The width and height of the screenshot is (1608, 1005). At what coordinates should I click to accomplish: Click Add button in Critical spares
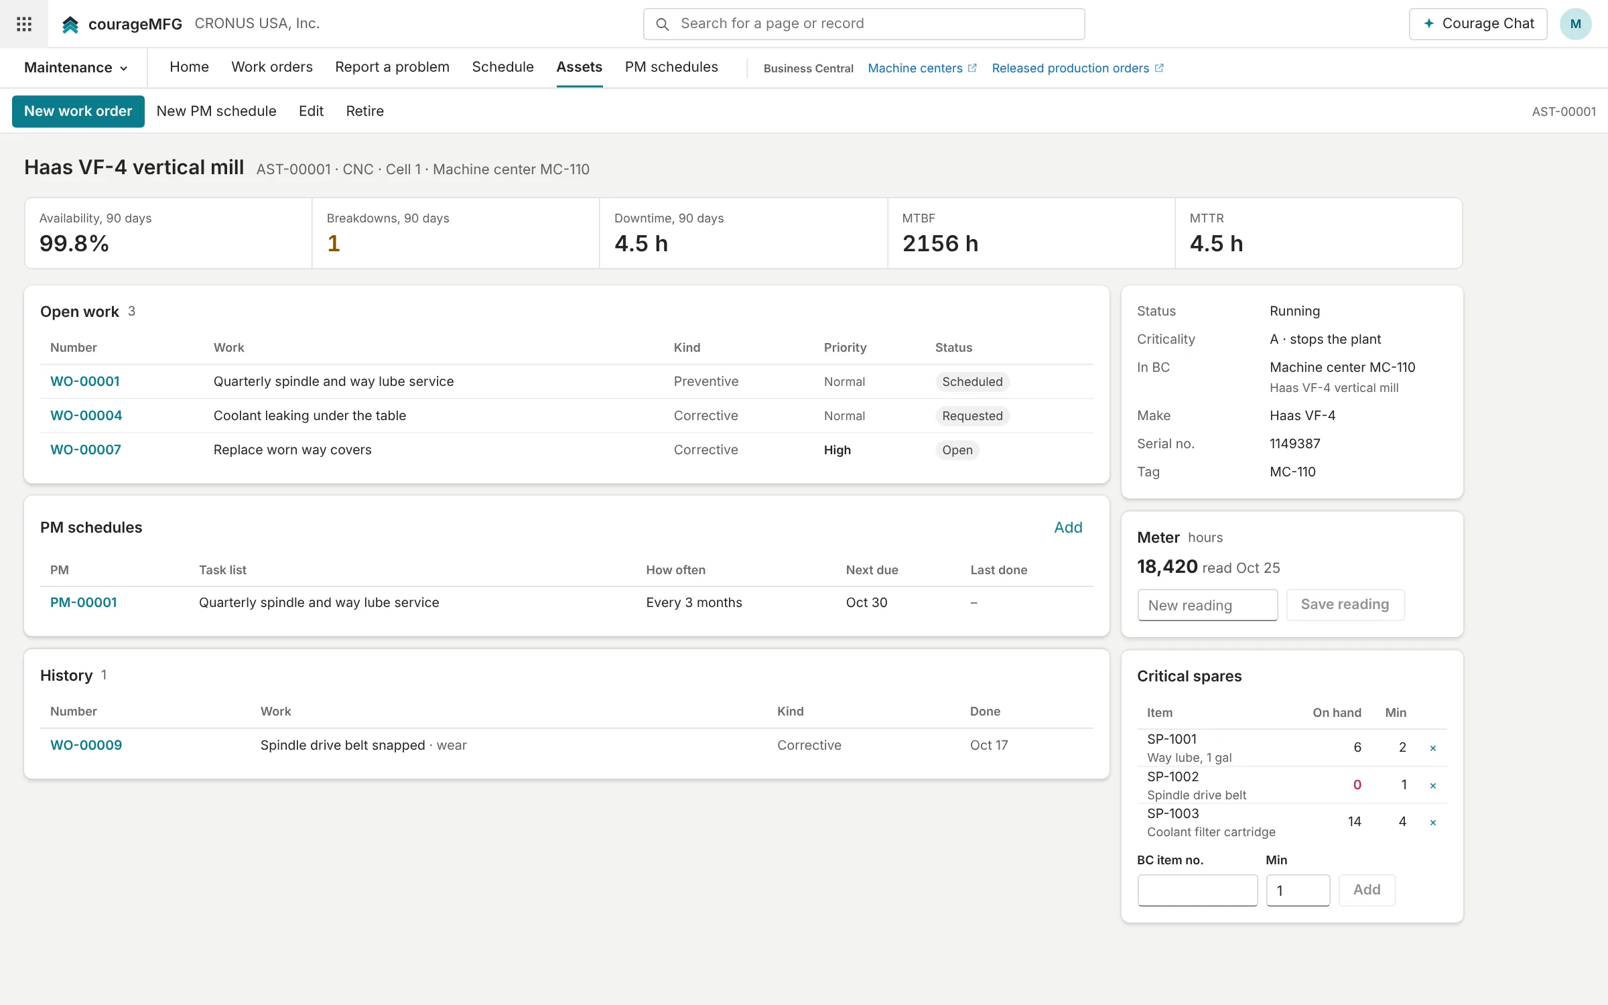1367,890
